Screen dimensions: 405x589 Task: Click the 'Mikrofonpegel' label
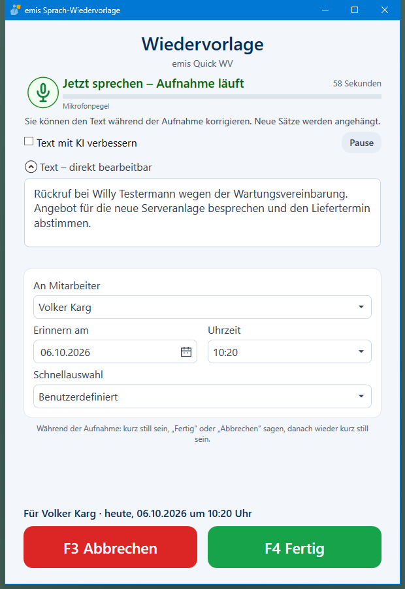click(86, 106)
